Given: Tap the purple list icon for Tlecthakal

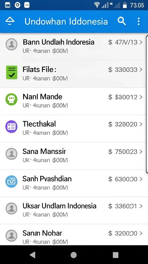Looking at the screenshot, I should 11,127.
